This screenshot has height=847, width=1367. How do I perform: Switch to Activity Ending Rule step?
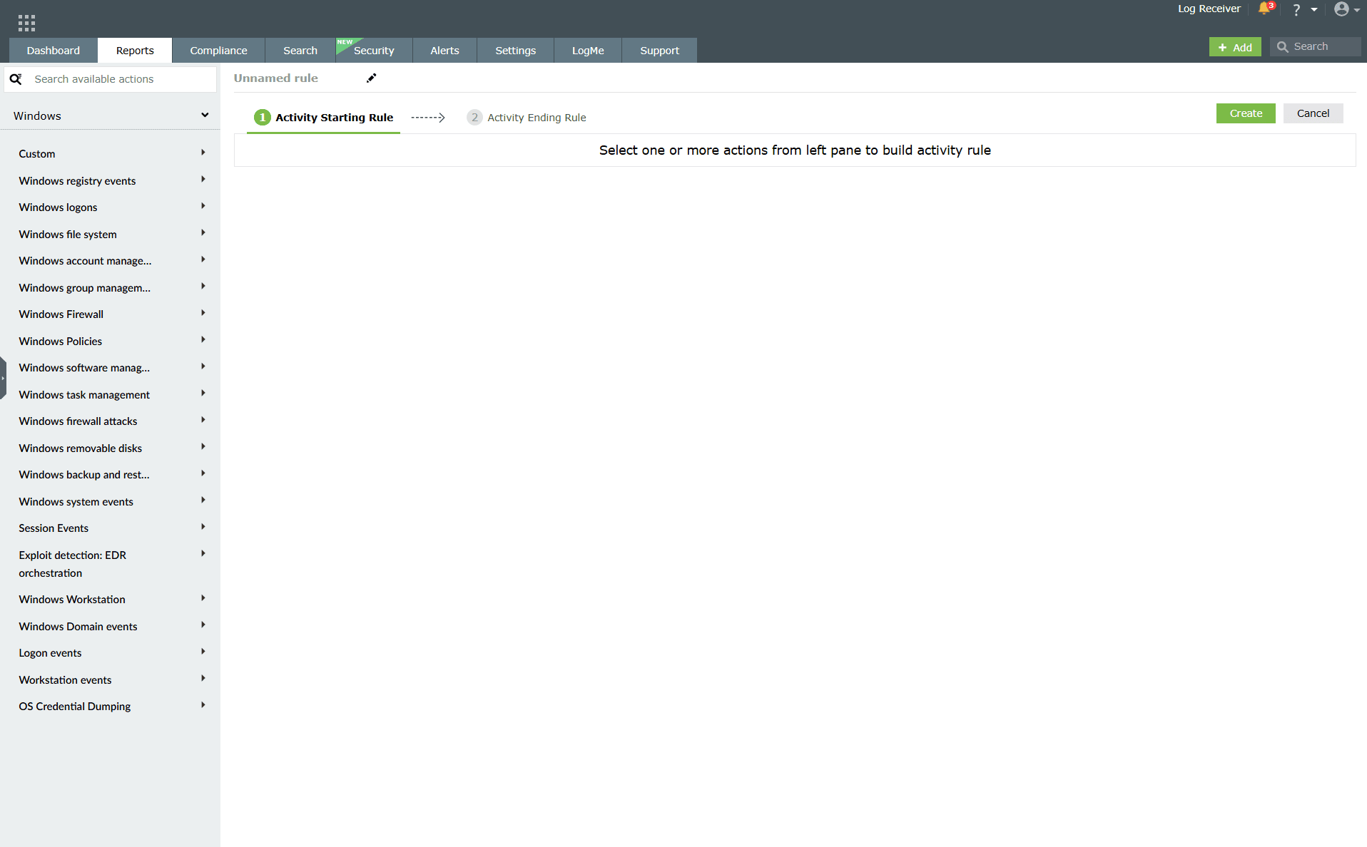click(x=536, y=117)
